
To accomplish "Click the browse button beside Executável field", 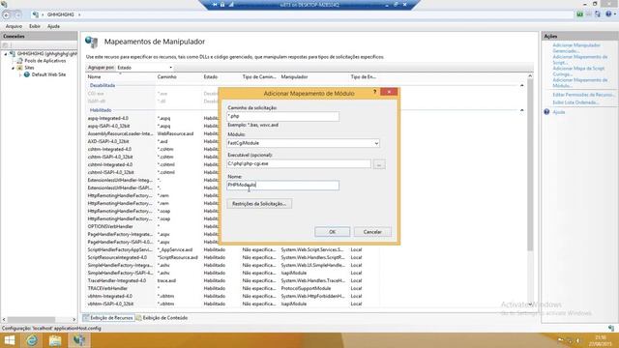I will pyautogui.click(x=379, y=164).
